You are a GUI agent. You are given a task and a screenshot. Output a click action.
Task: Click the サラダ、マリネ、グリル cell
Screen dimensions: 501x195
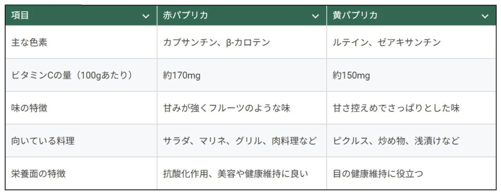pyautogui.click(x=240, y=141)
